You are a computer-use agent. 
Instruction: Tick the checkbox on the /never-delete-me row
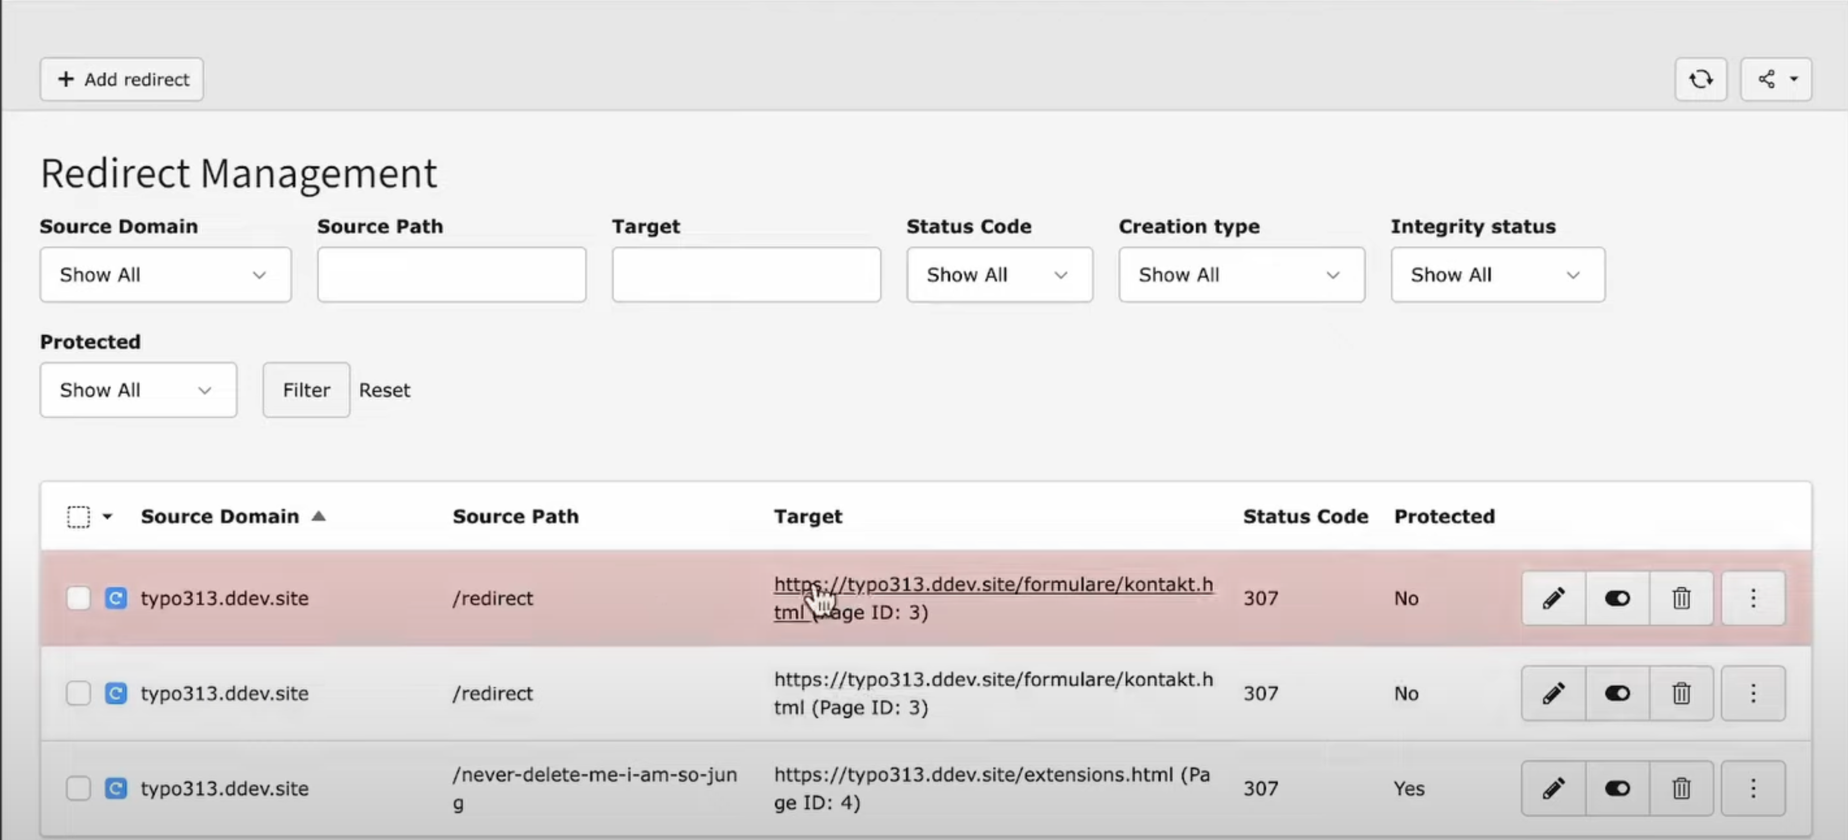[79, 788]
